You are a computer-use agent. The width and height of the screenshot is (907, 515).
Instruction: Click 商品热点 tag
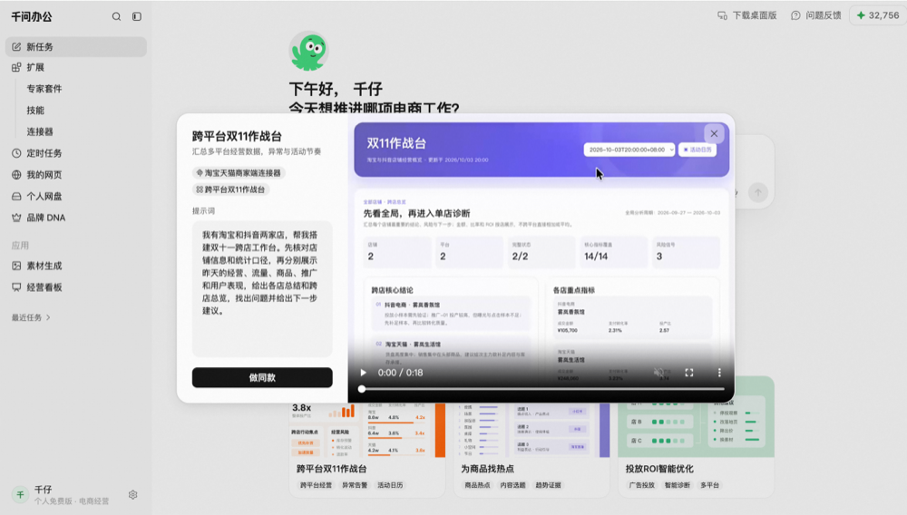[477, 485]
